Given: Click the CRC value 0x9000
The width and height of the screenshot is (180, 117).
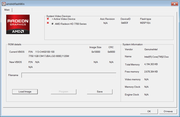Looking at the screenshot, I should pyautogui.click(x=111, y=52).
